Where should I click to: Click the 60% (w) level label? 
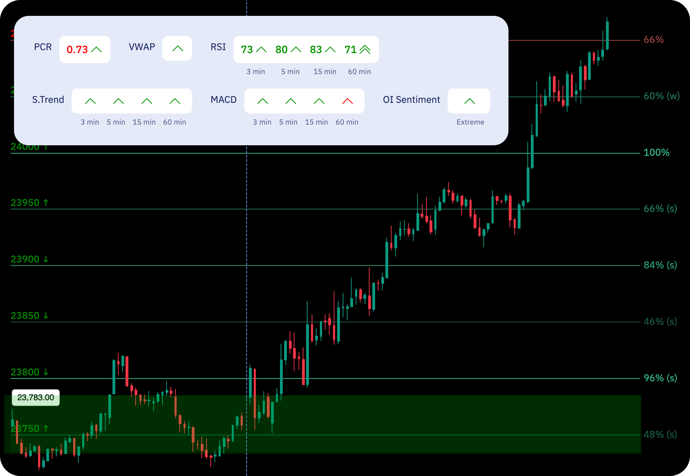(x=662, y=96)
